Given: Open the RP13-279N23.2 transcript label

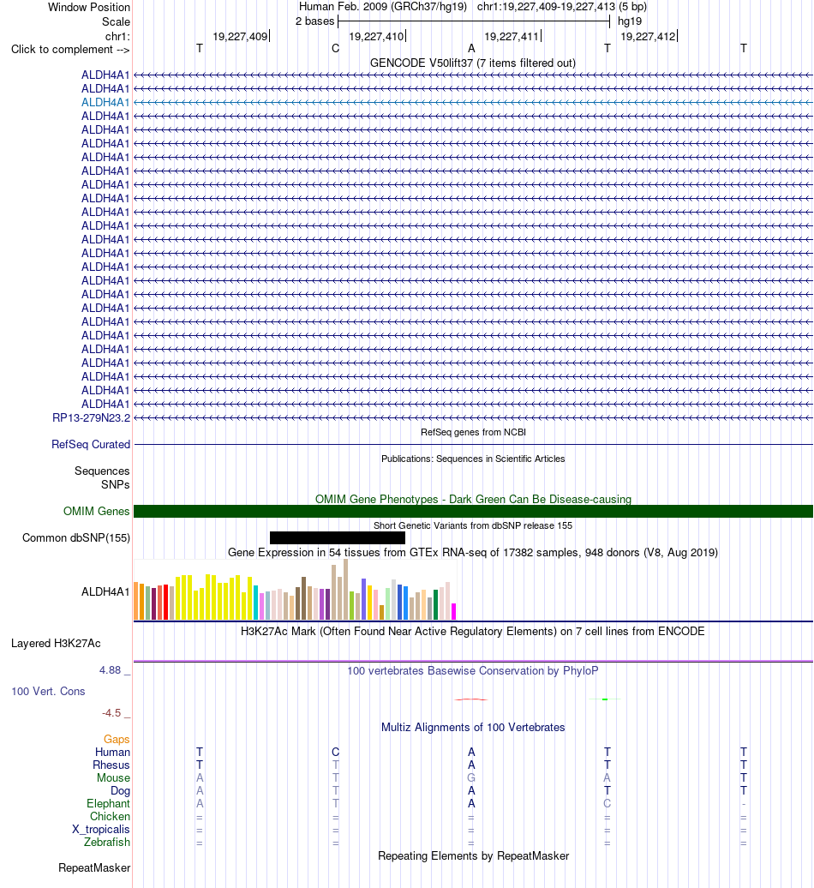Looking at the screenshot, I should point(91,418).
